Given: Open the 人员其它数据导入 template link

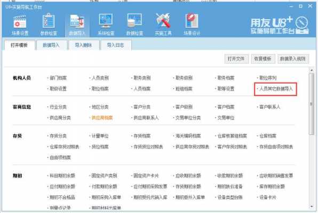Looking at the screenshot, I should coord(276,89).
